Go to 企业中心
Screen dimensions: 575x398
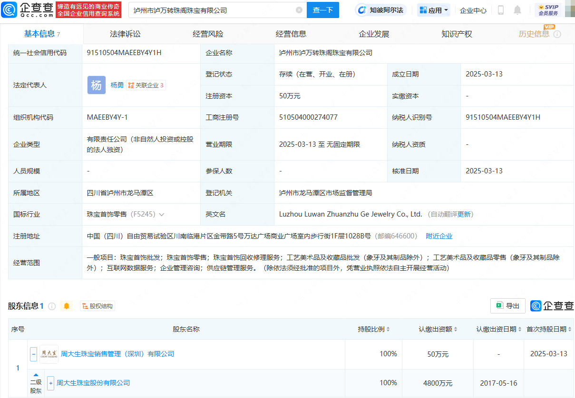coord(473,10)
